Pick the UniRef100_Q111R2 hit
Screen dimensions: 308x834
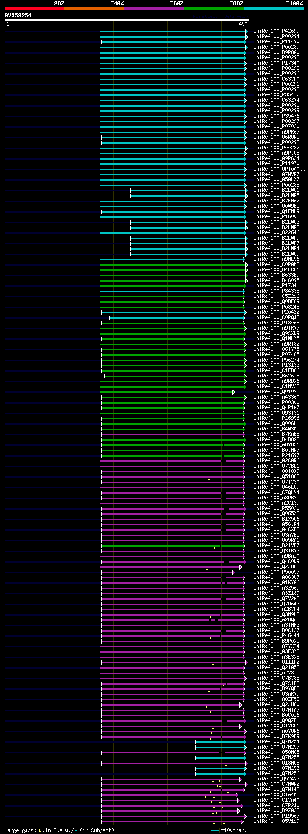click(x=276, y=662)
